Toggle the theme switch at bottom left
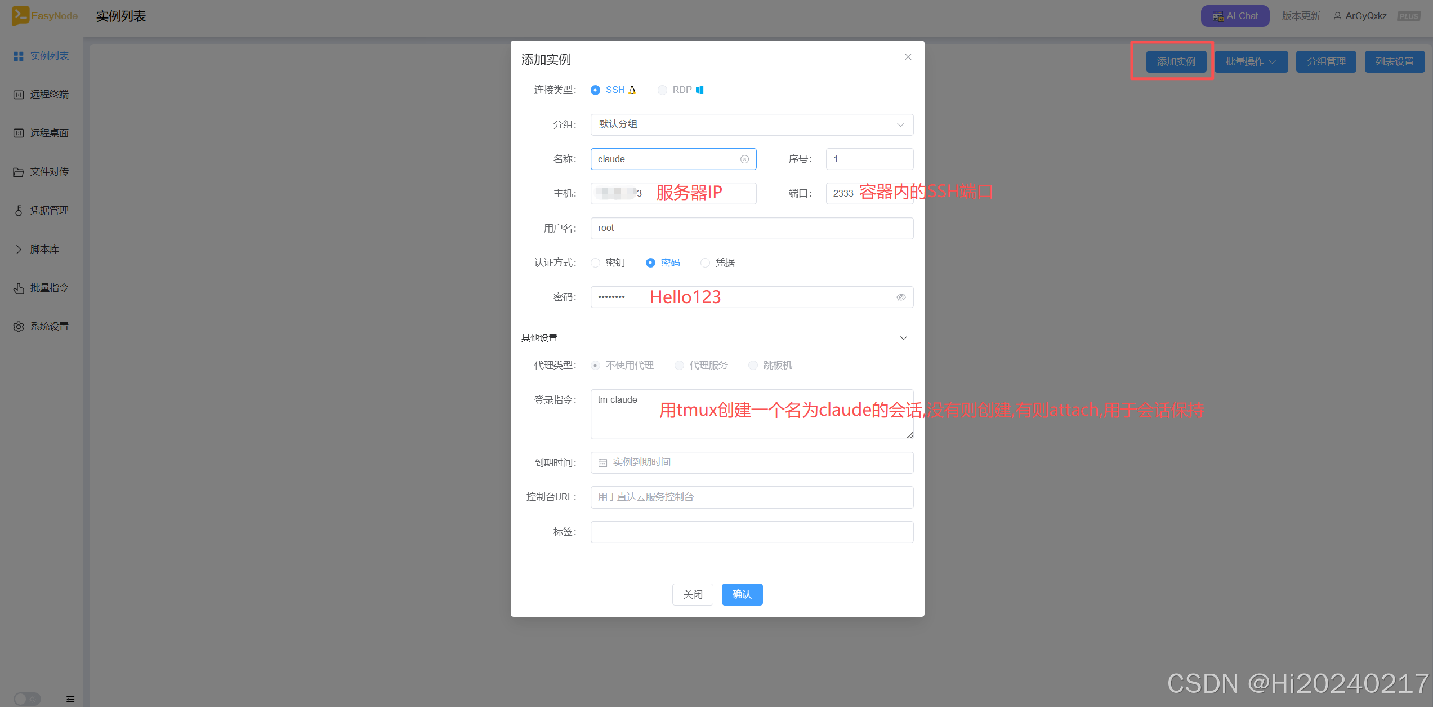 coord(27,699)
